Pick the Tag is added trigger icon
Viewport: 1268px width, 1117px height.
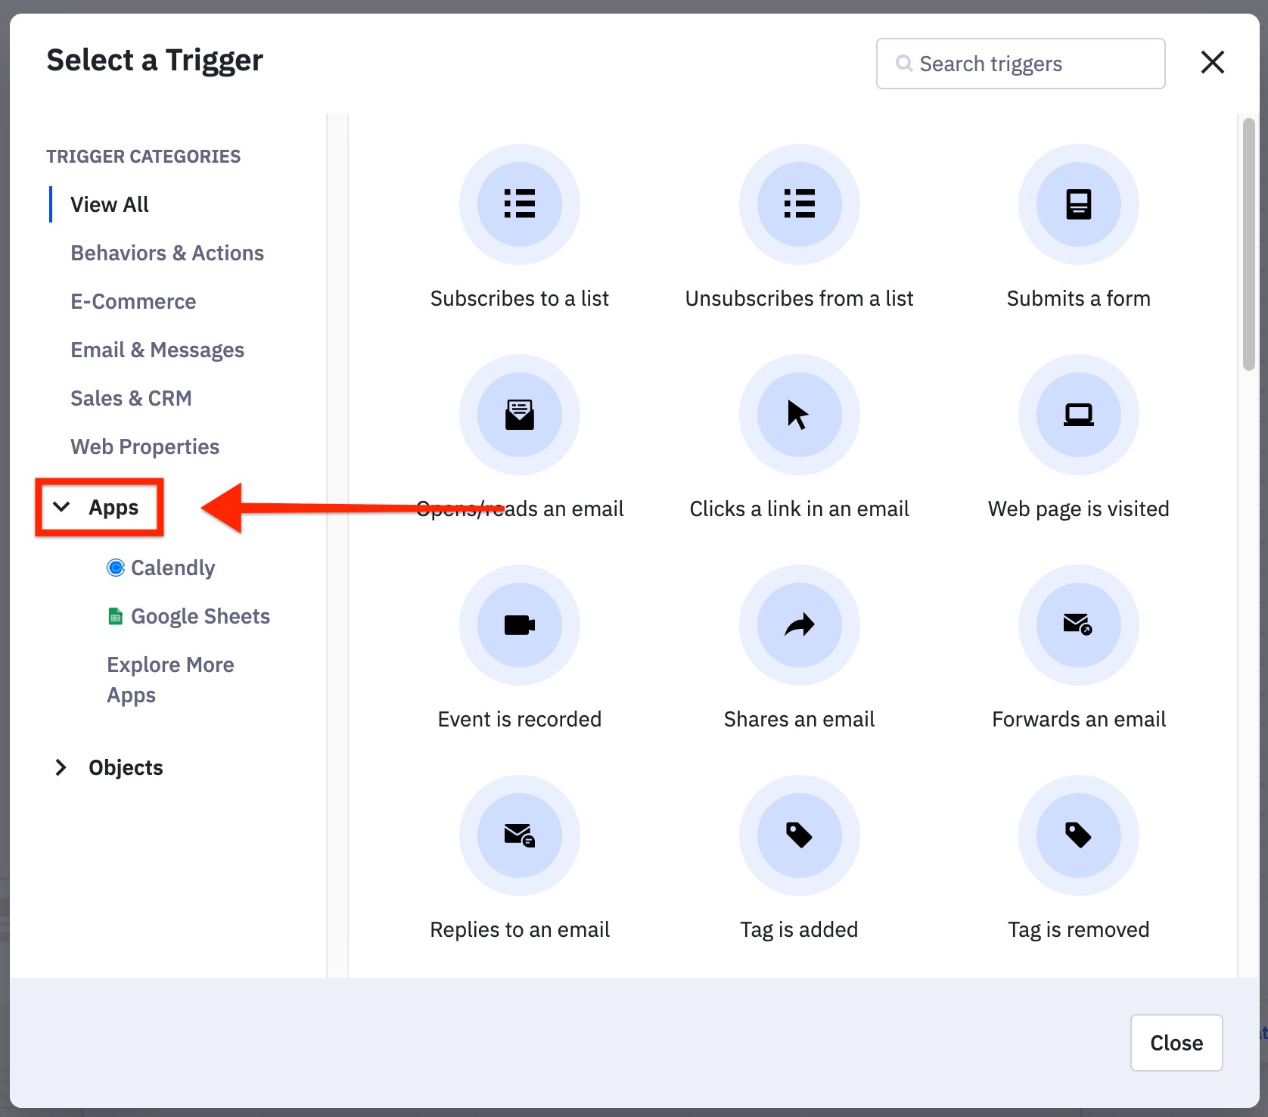click(799, 835)
